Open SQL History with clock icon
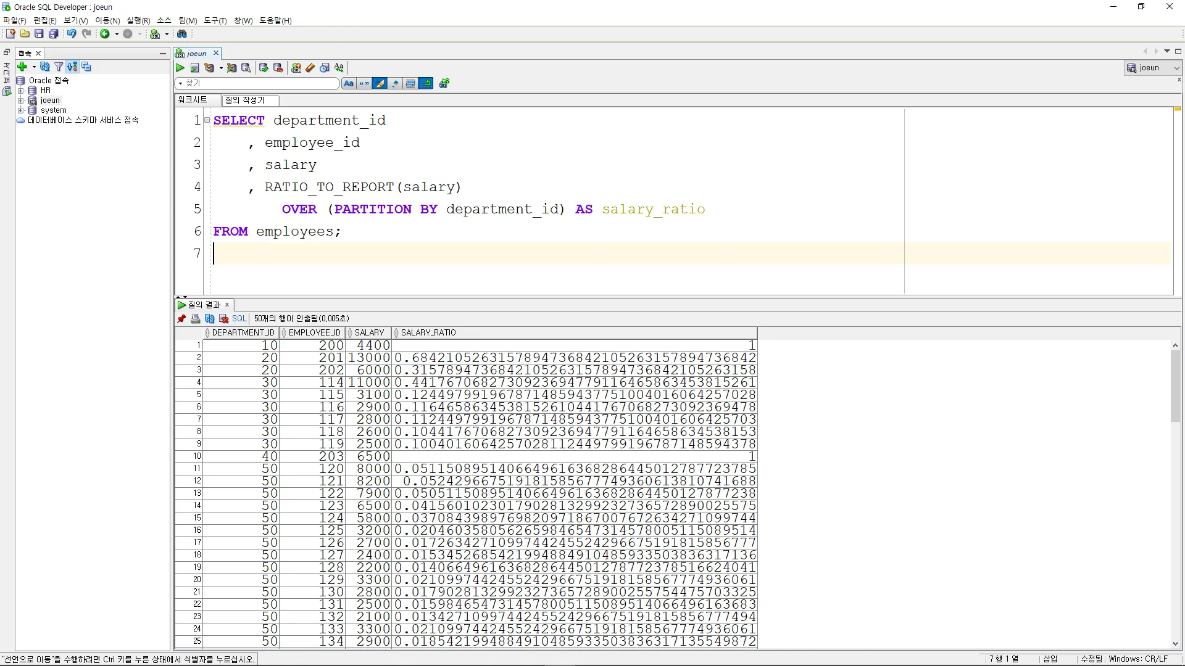The width and height of the screenshot is (1185, 666). (x=325, y=68)
